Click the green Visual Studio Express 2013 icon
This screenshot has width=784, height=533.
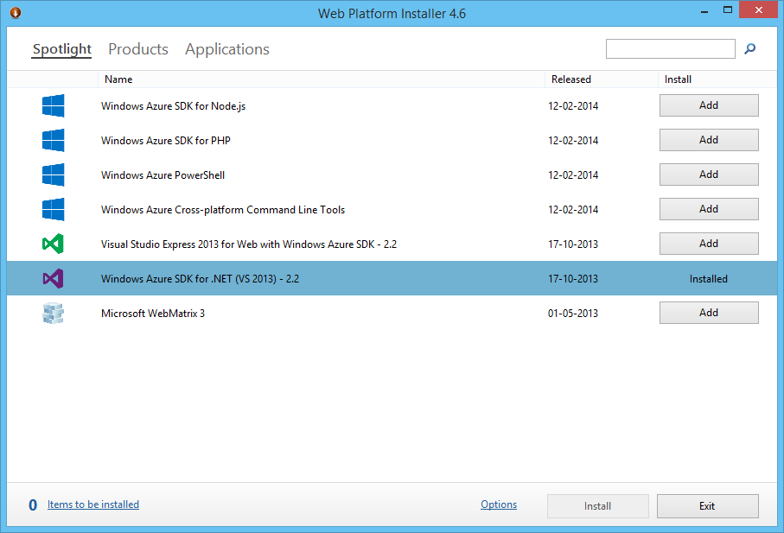pyautogui.click(x=53, y=244)
